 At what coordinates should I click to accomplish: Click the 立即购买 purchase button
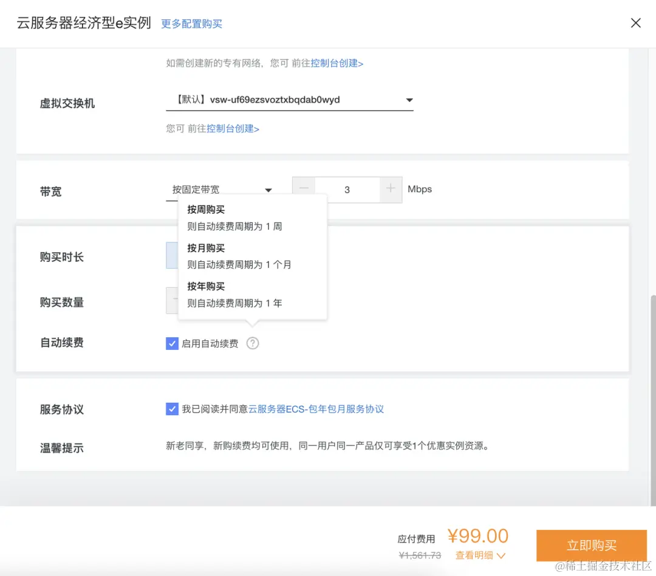(591, 546)
